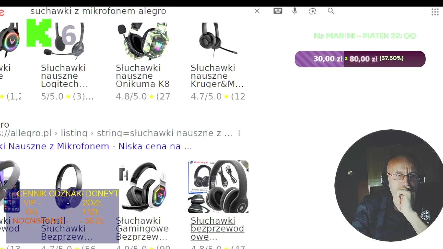Click the "Słuchawki Gamingowe Bezprzew..." title
Viewport: 443px width, 249px height.
click(142, 229)
